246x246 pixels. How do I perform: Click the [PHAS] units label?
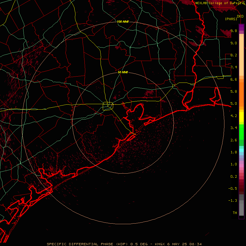click(x=231, y=19)
